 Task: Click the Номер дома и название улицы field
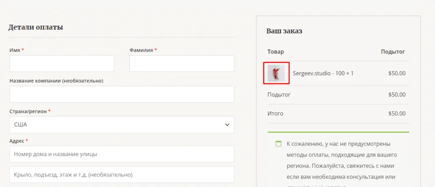pyautogui.click(x=122, y=154)
